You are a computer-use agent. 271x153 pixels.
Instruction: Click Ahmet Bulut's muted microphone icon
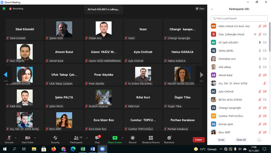click(260, 75)
